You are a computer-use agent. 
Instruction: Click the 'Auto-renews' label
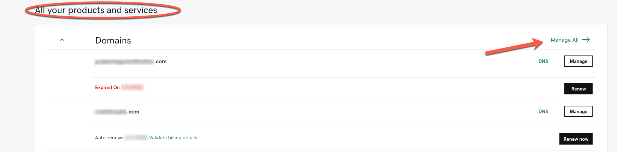pos(109,138)
